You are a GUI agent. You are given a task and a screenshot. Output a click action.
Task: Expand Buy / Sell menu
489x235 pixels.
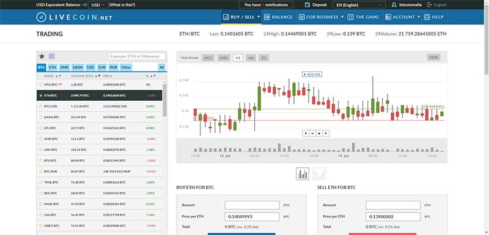click(x=241, y=17)
